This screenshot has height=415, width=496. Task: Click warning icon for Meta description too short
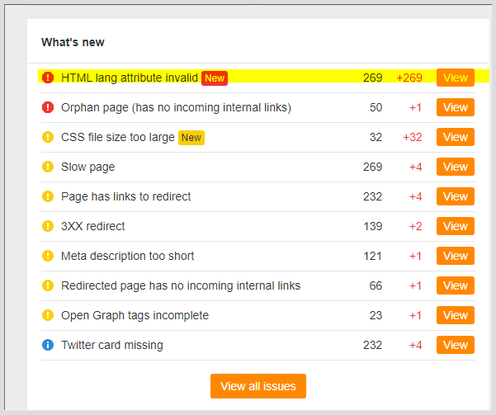(x=48, y=256)
